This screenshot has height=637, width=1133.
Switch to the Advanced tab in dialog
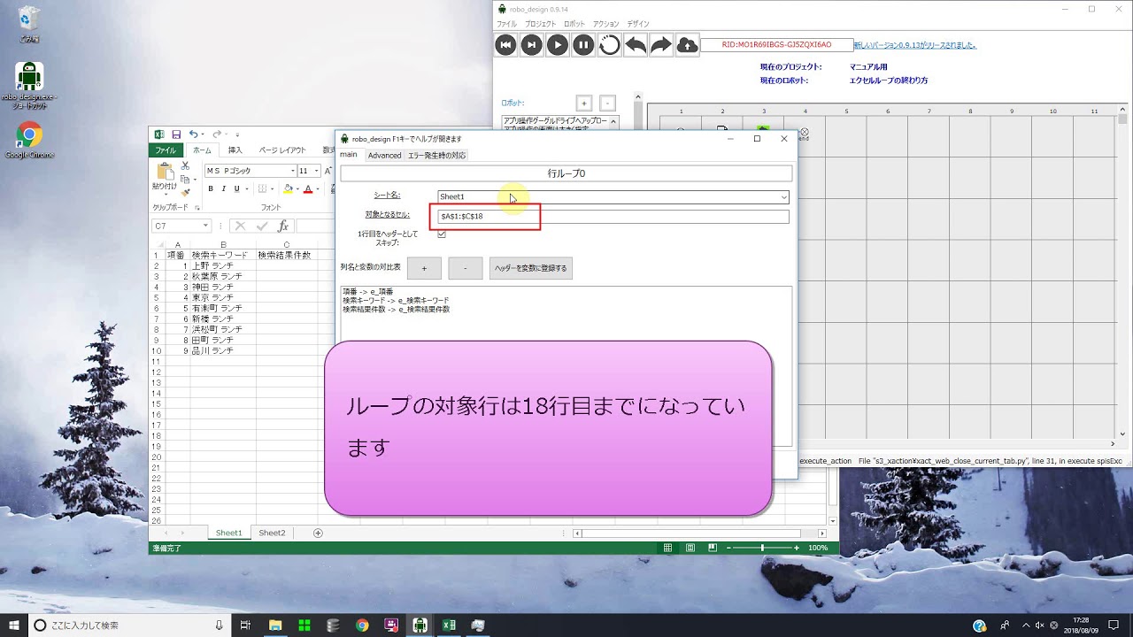[384, 155]
